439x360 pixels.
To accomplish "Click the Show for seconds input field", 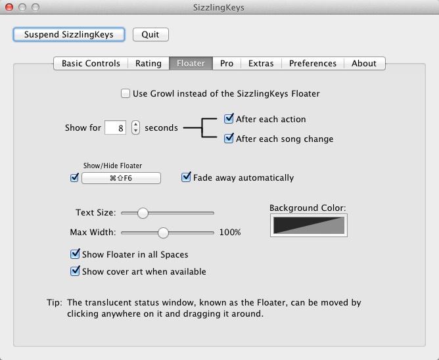I will point(116,127).
